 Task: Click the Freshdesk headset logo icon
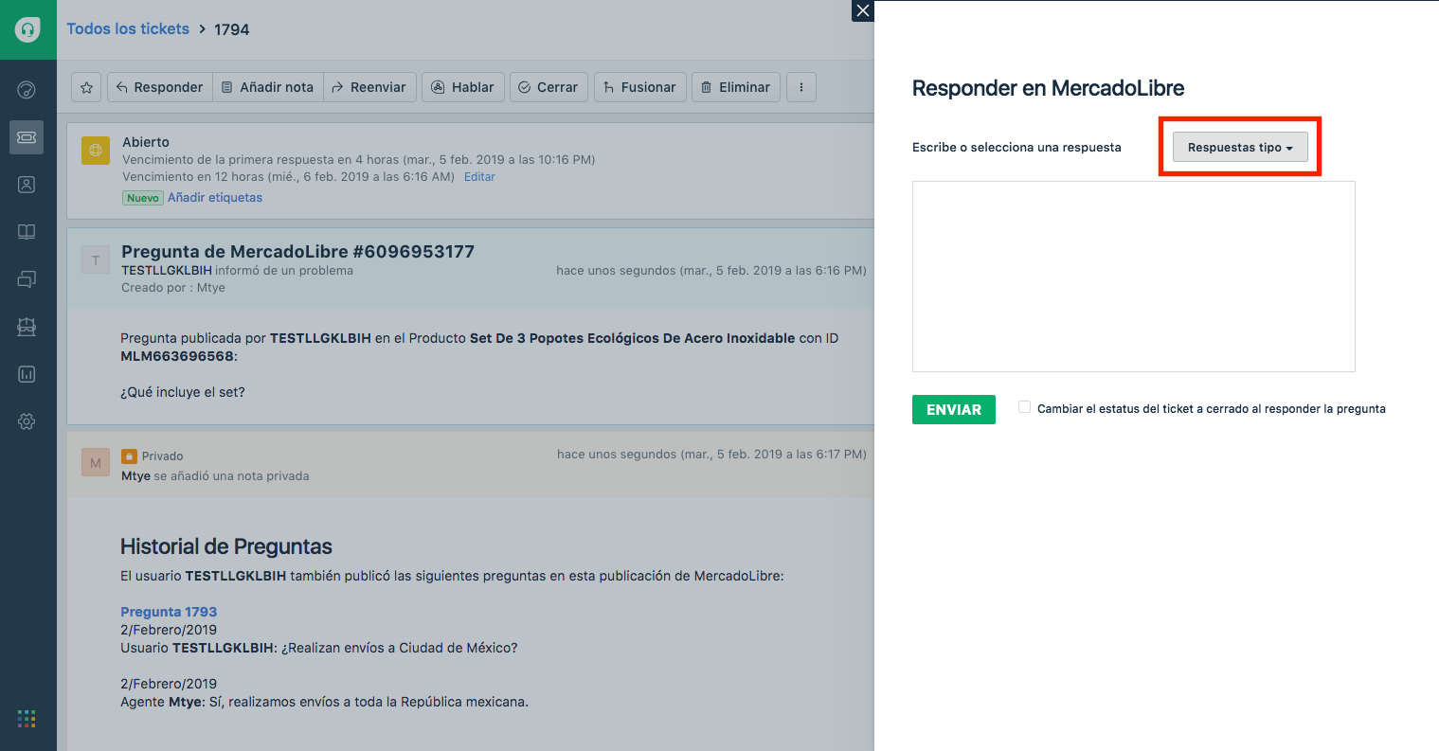tap(27, 29)
